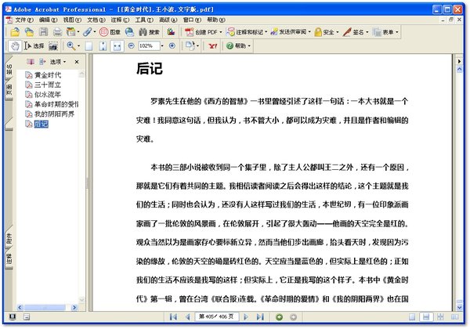This screenshot has height=329, width=470.
Task: Open the 帮助 menu in menu bar
Action: pos(213,19)
